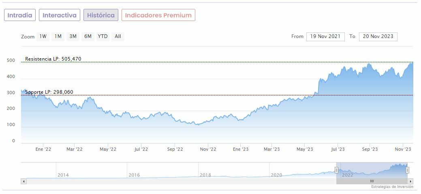Set zoom range to 1M
The image size is (421, 194).
click(x=58, y=36)
